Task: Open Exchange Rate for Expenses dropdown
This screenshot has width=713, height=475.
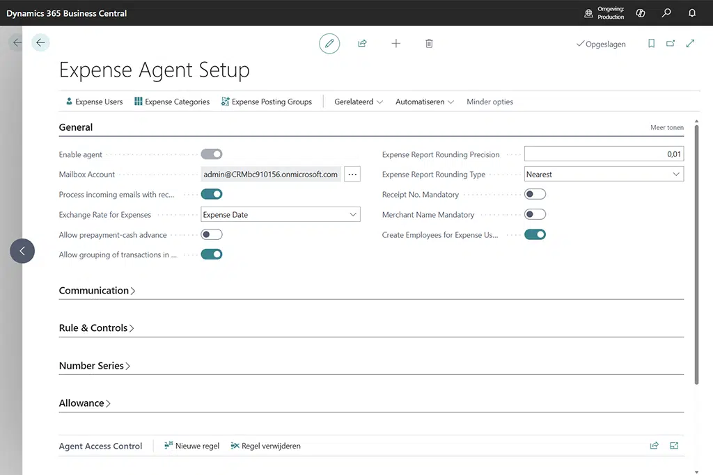Action: 281,214
